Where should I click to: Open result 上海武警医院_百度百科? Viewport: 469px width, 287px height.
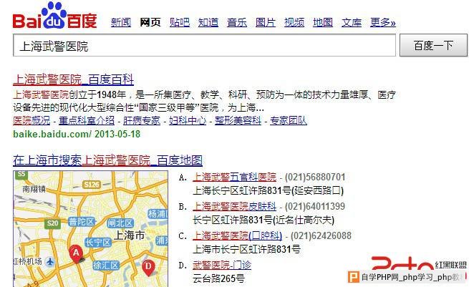73,79
